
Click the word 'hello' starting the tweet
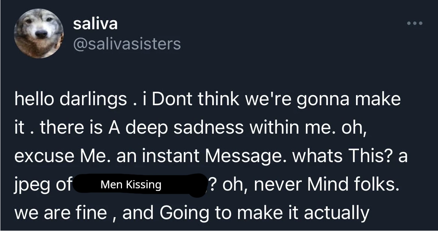coord(31,99)
